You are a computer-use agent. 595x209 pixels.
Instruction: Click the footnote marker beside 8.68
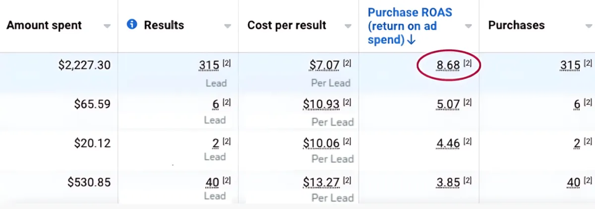(x=467, y=63)
